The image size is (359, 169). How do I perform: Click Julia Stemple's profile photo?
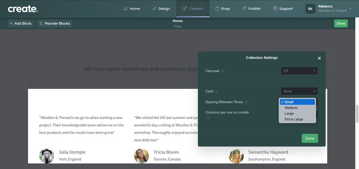pos(47,156)
